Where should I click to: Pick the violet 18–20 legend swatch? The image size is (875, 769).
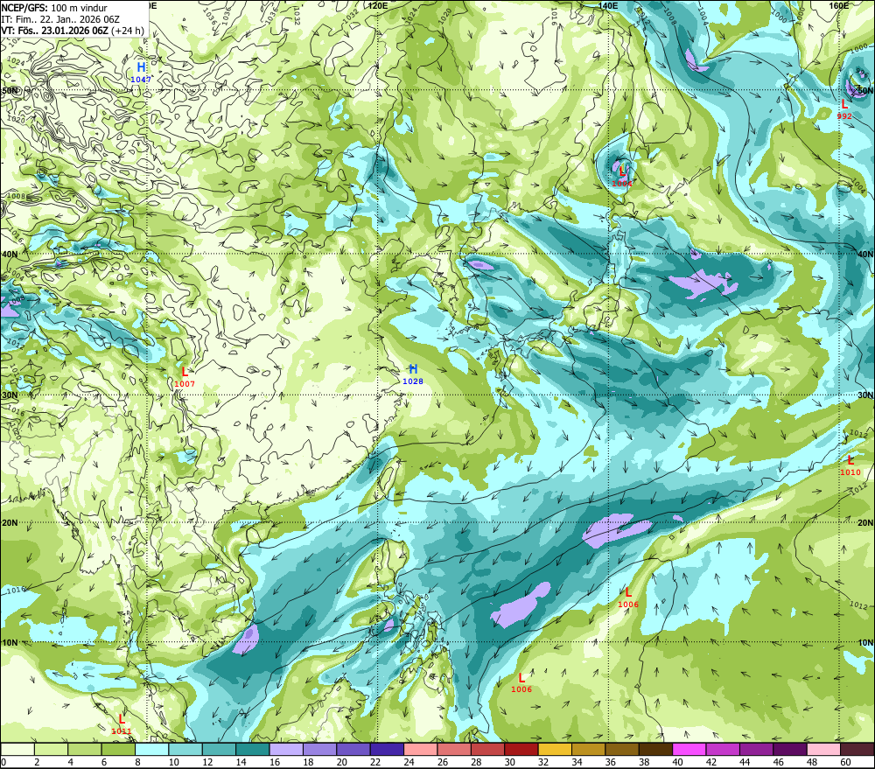coord(319,749)
